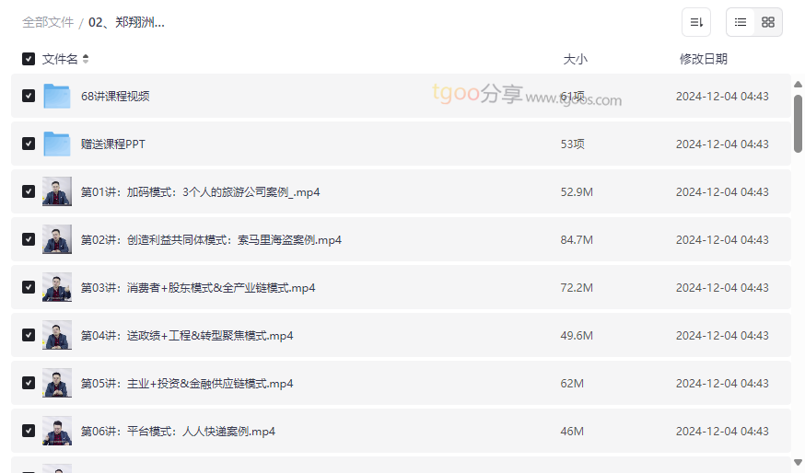Image resolution: width=805 pixels, height=473 pixels.
Task: Click the 第06讲 video thumbnail
Action: pos(56,431)
